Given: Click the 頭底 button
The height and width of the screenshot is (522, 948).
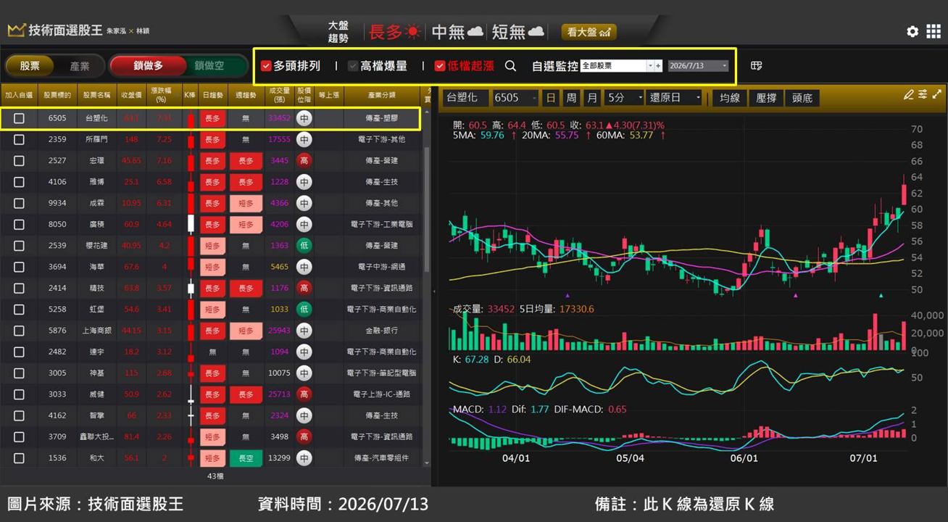Looking at the screenshot, I should [x=802, y=98].
